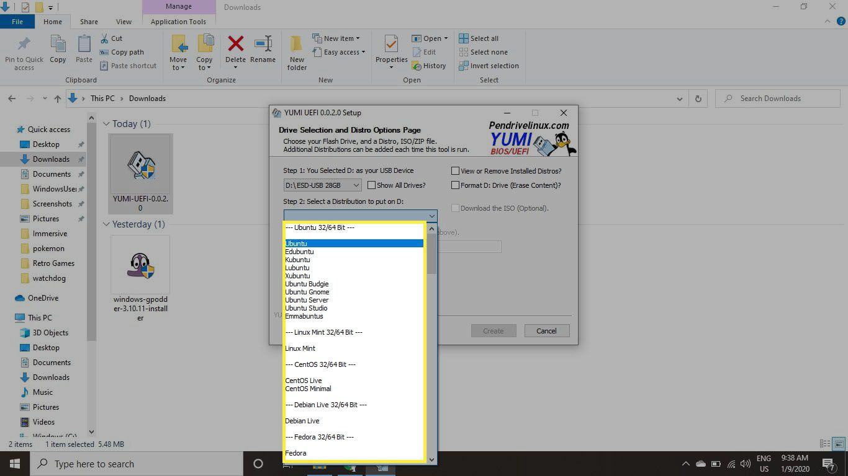Click the Refresh icon beside the address bar

[x=698, y=99]
